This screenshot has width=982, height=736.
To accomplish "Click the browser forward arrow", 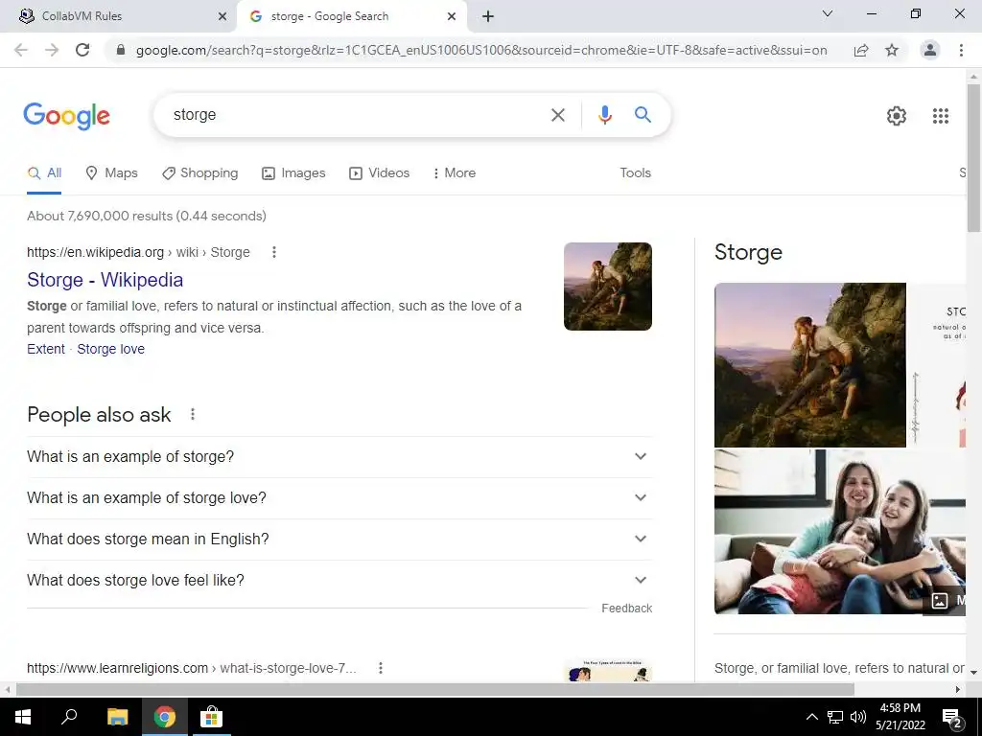I will pos(52,50).
